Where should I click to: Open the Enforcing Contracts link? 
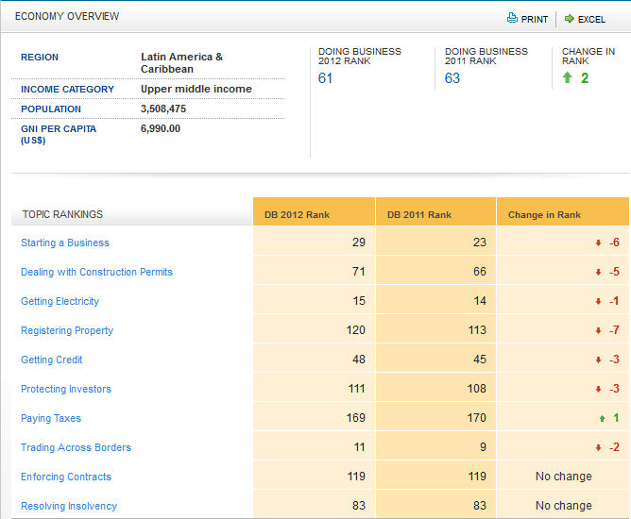(x=66, y=477)
